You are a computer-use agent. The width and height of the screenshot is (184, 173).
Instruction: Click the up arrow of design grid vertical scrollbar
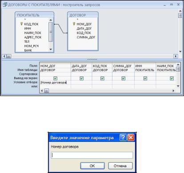[178, 64]
